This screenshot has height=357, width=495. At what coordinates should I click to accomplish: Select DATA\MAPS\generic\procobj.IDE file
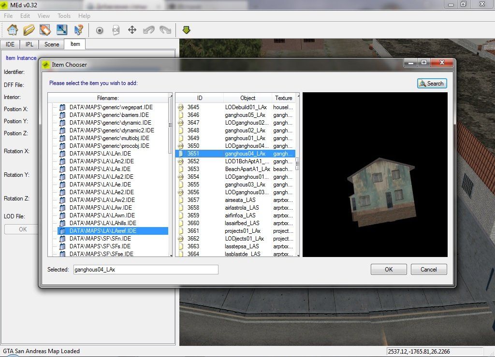(x=110, y=146)
